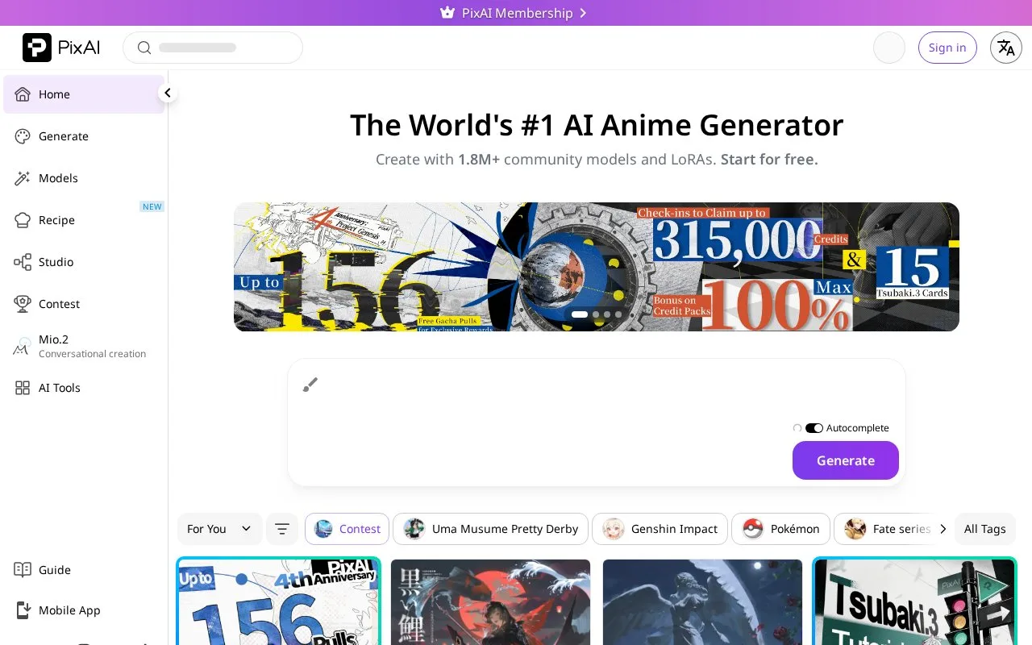Show more tags with right arrow
The width and height of the screenshot is (1032, 645).
(x=943, y=529)
